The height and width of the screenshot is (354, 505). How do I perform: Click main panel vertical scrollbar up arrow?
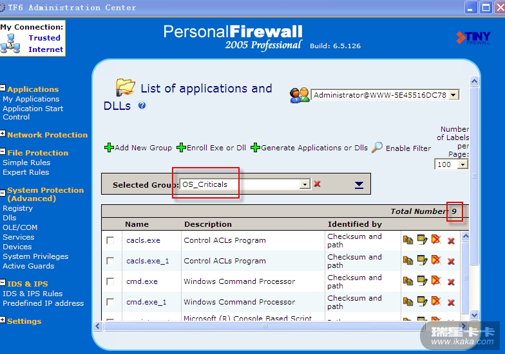pos(474,81)
